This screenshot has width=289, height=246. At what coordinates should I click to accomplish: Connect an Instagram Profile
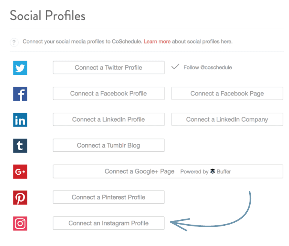pyautogui.click(x=108, y=223)
